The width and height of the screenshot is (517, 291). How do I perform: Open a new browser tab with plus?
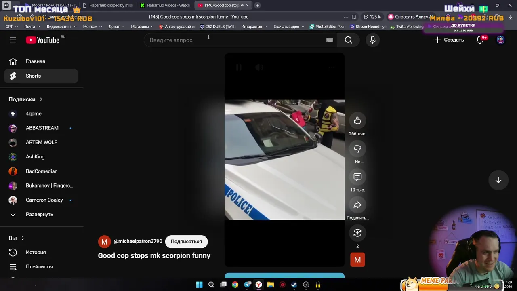coord(257,5)
